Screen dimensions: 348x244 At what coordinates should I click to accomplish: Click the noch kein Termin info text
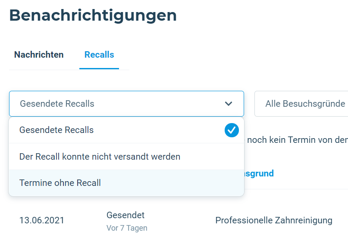pyautogui.click(x=298, y=140)
